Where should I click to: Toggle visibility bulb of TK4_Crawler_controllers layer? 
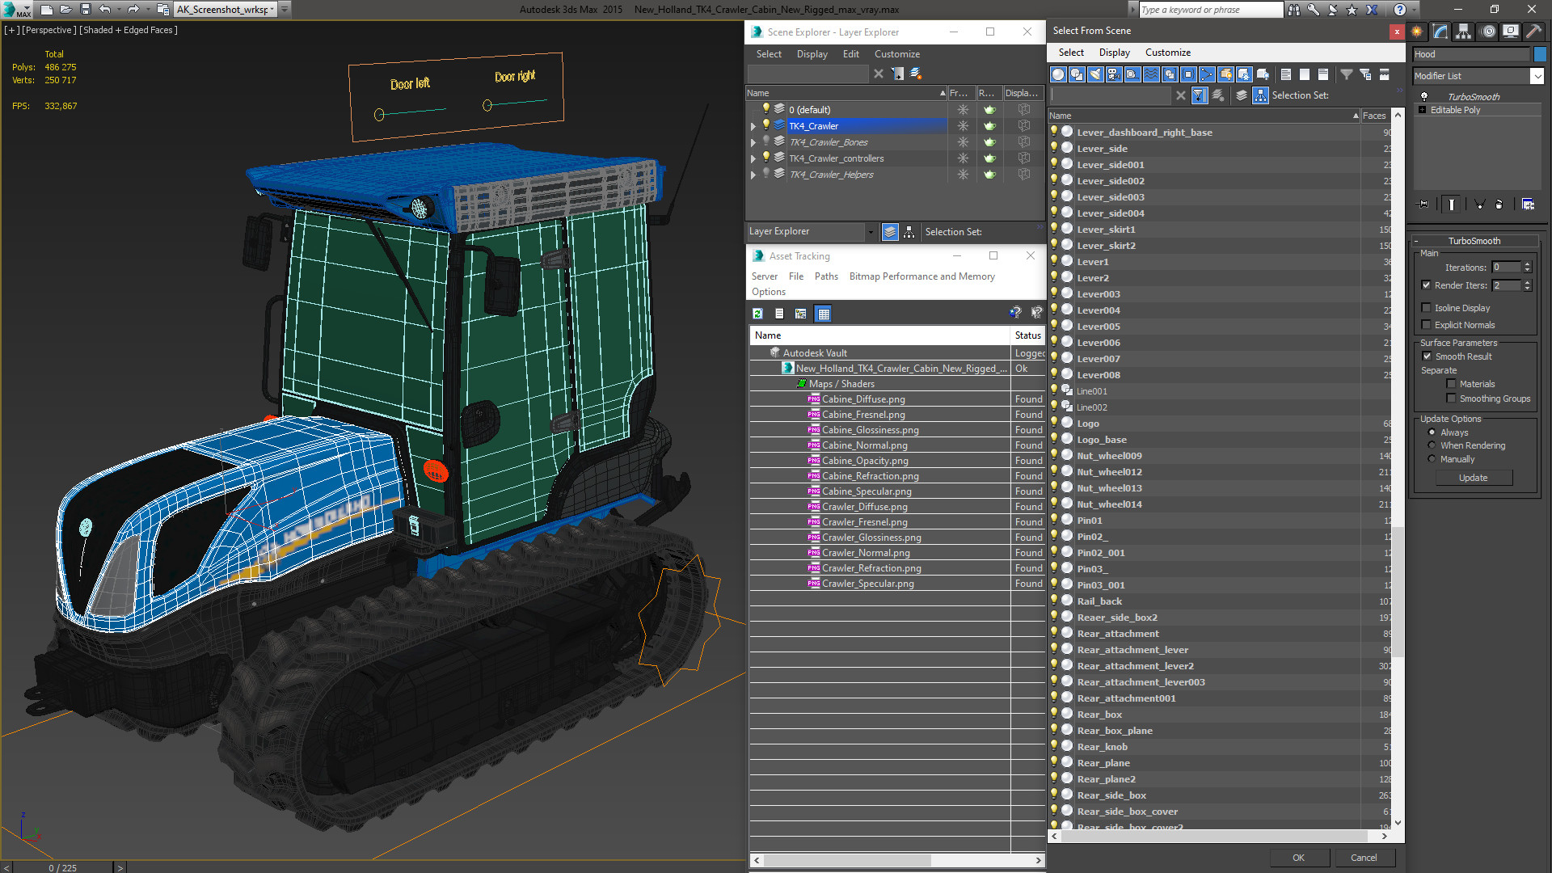[x=765, y=158]
